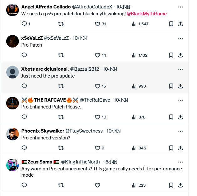
Task: Reply to Angel Alfredo Collado's tweet
Action: pos(24,24)
